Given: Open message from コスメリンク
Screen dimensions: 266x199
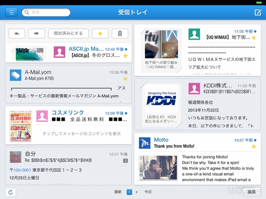Looking at the screenshot, I should 69,126.
